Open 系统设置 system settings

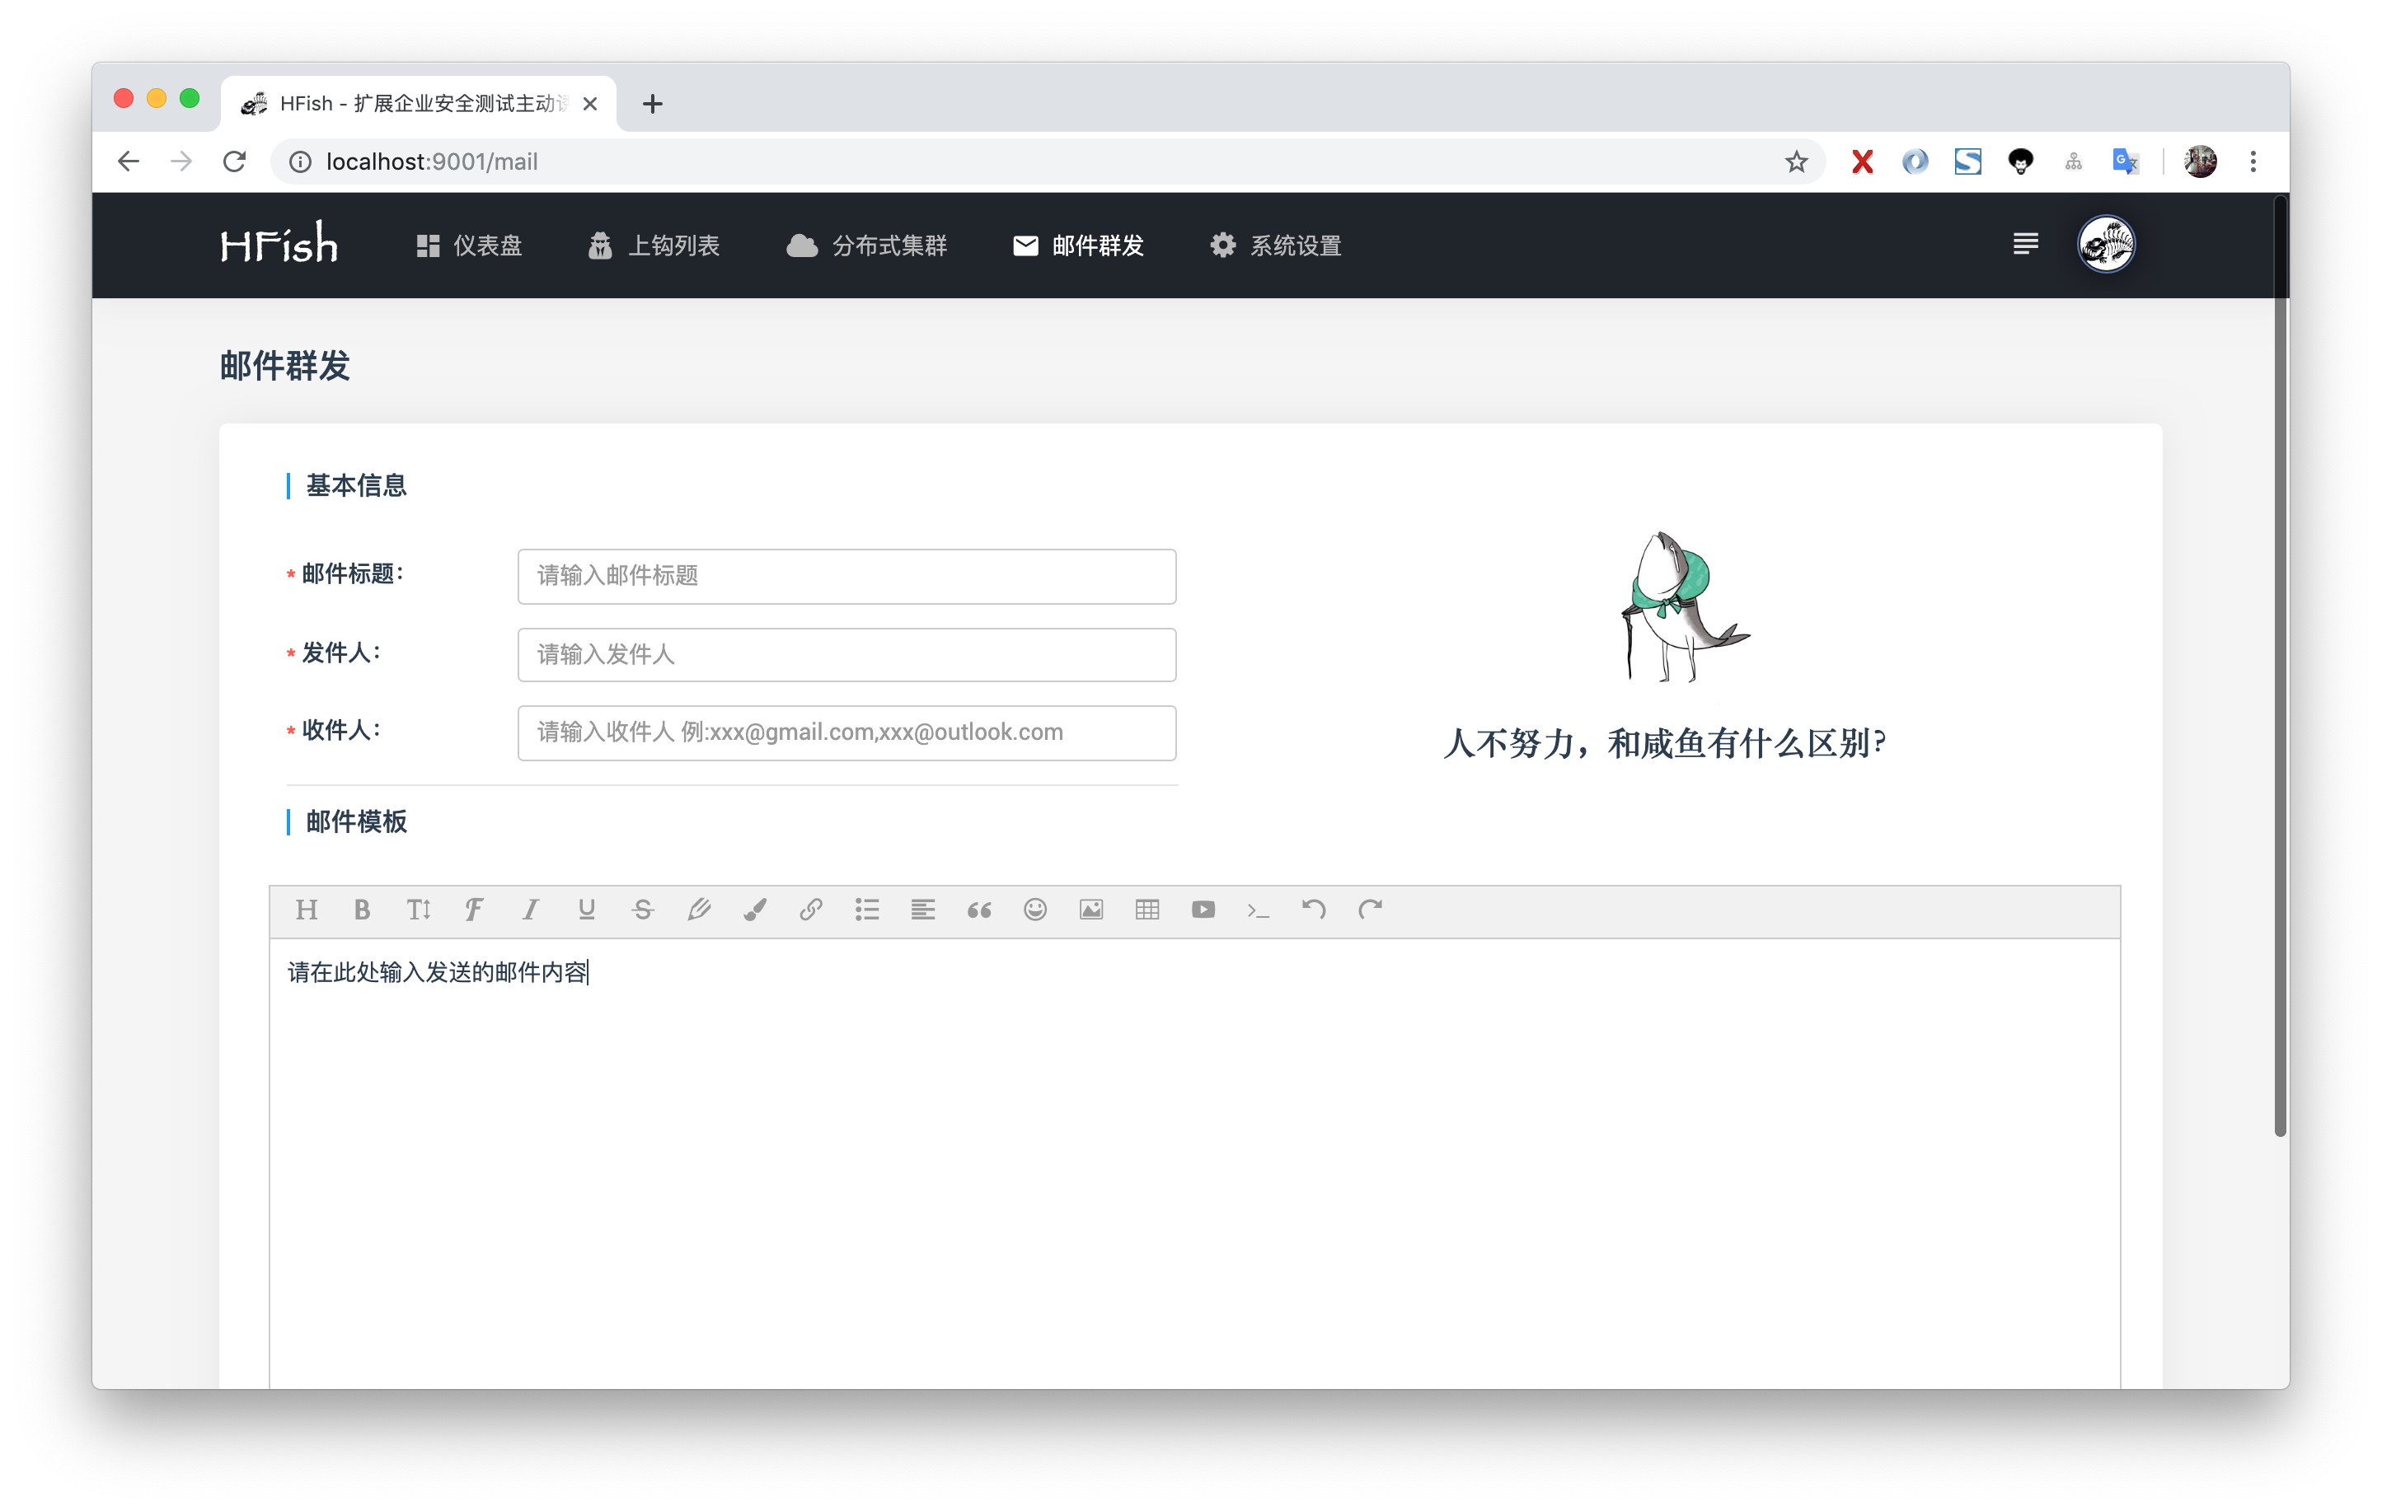click(1276, 246)
